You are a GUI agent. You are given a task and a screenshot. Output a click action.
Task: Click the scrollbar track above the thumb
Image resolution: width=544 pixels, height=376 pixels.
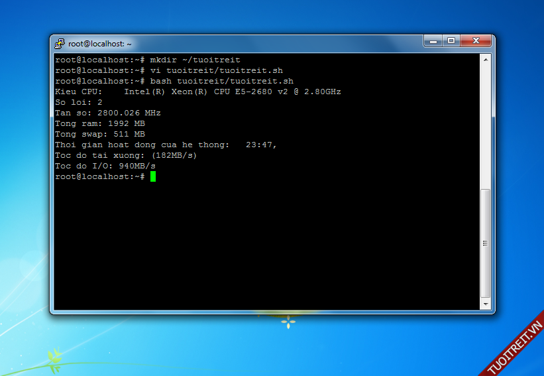(x=485, y=126)
